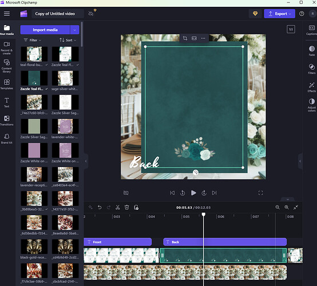Switch to the Text tab
317x286 pixels.
(x=7, y=102)
